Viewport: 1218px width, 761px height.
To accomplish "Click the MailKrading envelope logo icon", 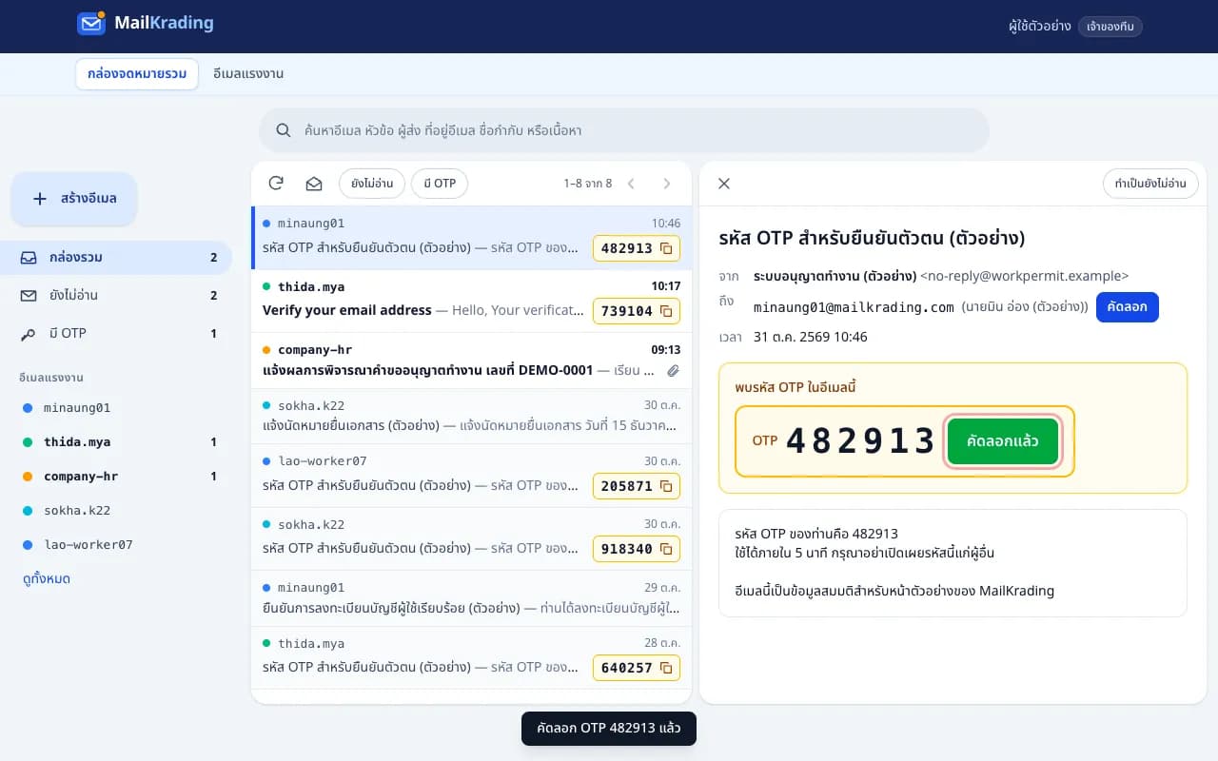I will pos(91,23).
